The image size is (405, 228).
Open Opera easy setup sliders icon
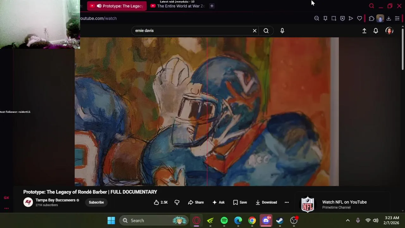[397, 18]
